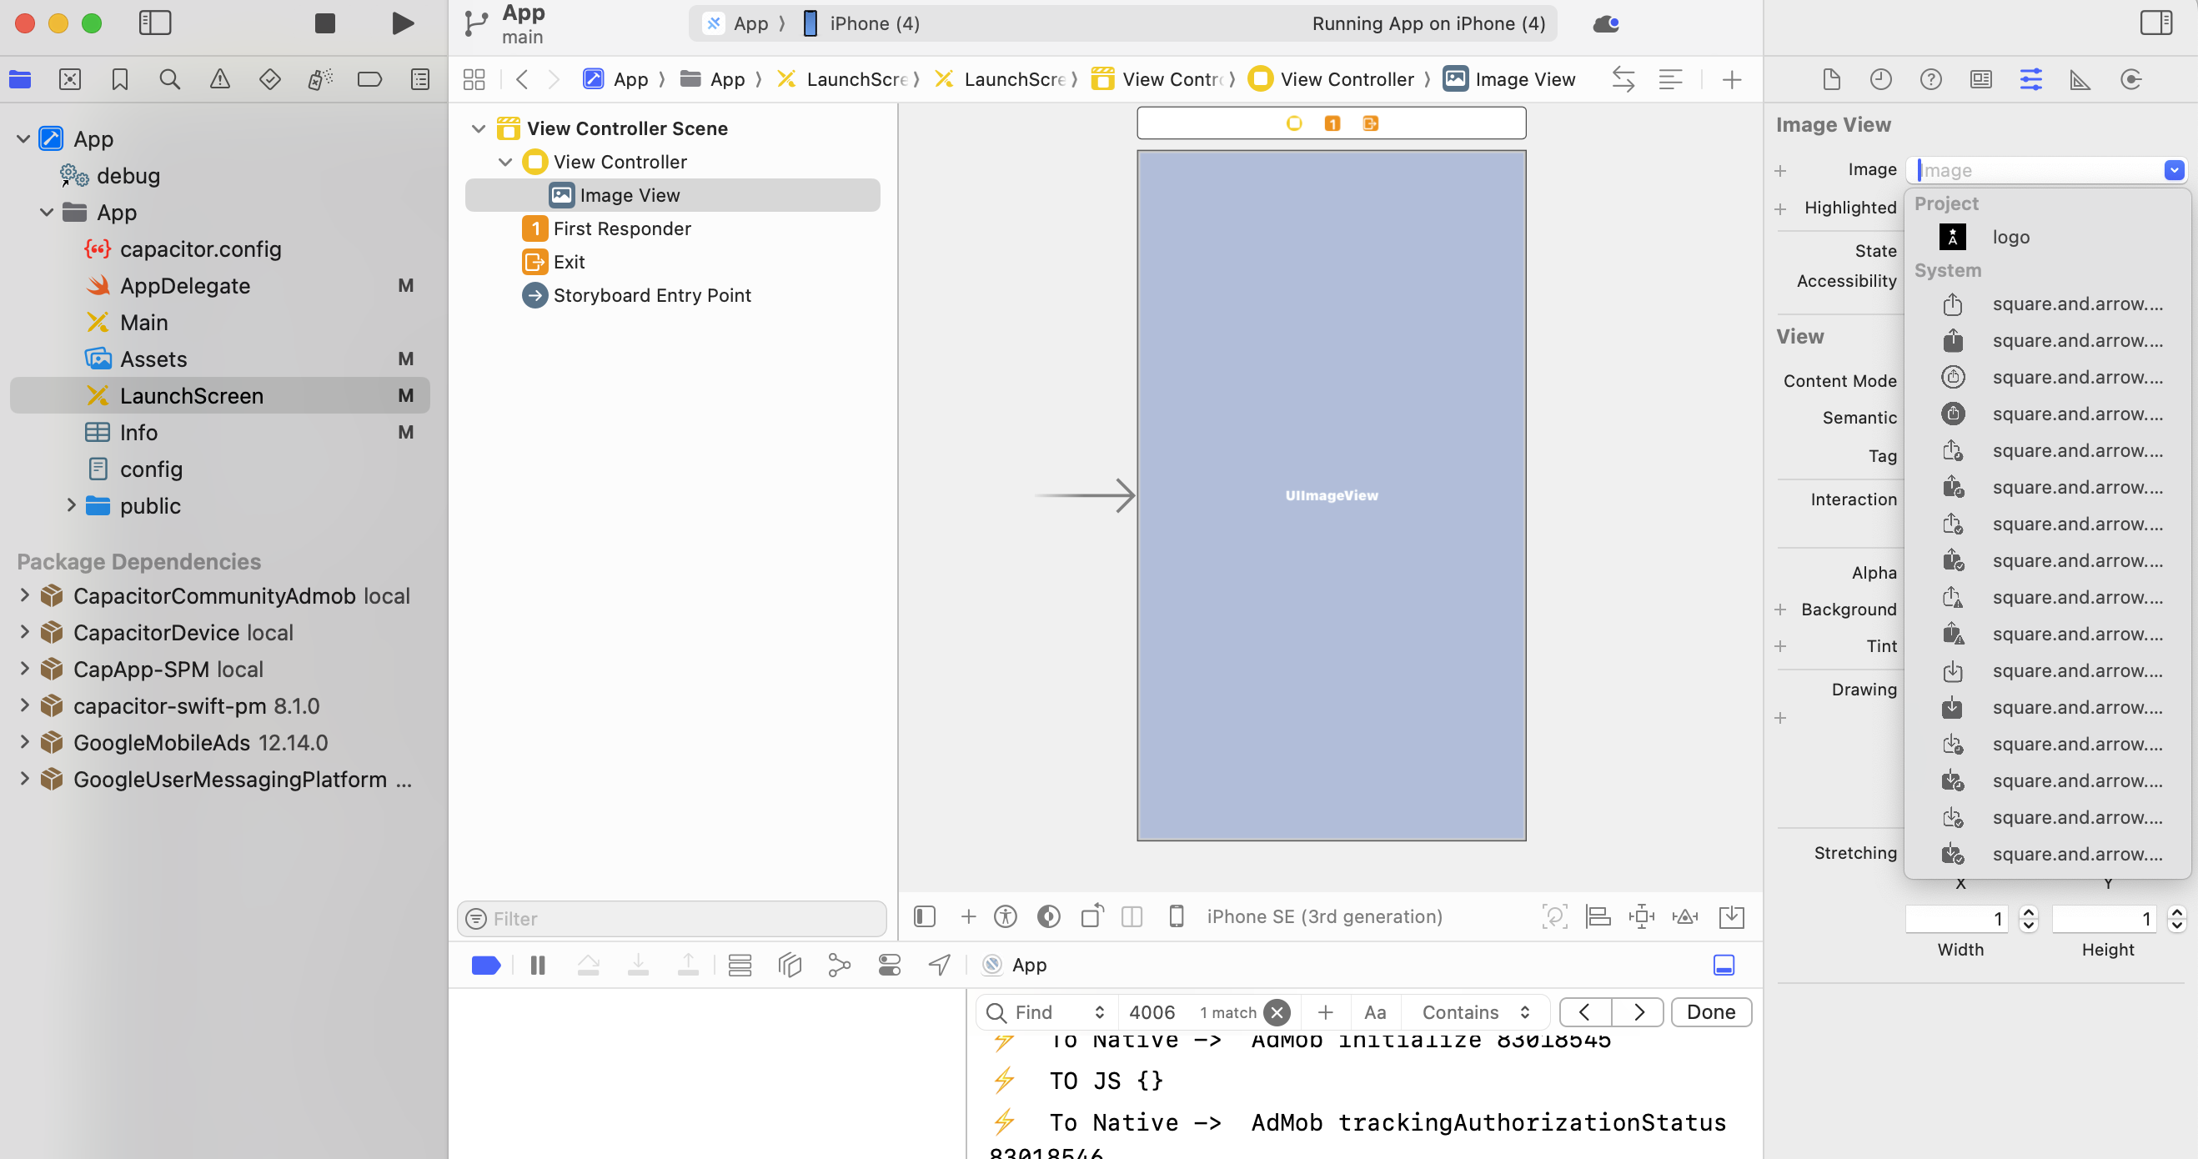Click the Done button in find bar
Image resolution: width=2198 pixels, height=1159 pixels.
pyautogui.click(x=1710, y=1012)
